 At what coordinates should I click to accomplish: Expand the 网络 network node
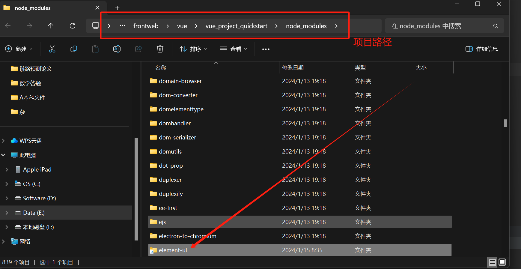(4, 241)
